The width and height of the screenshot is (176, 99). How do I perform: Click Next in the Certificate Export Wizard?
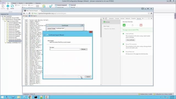(81, 77)
